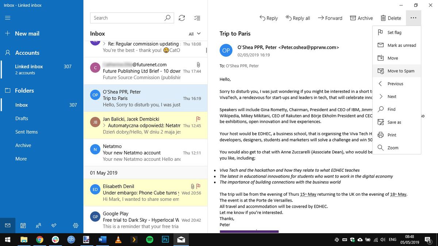Open the Calendar from bottom navigation
The height and width of the screenshot is (246, 438).
23,226
